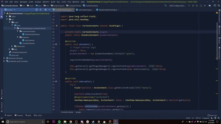Viewport: 221px width, 124px height.
Task: Click override gutter icon beside onEnable
Action: 56,44
